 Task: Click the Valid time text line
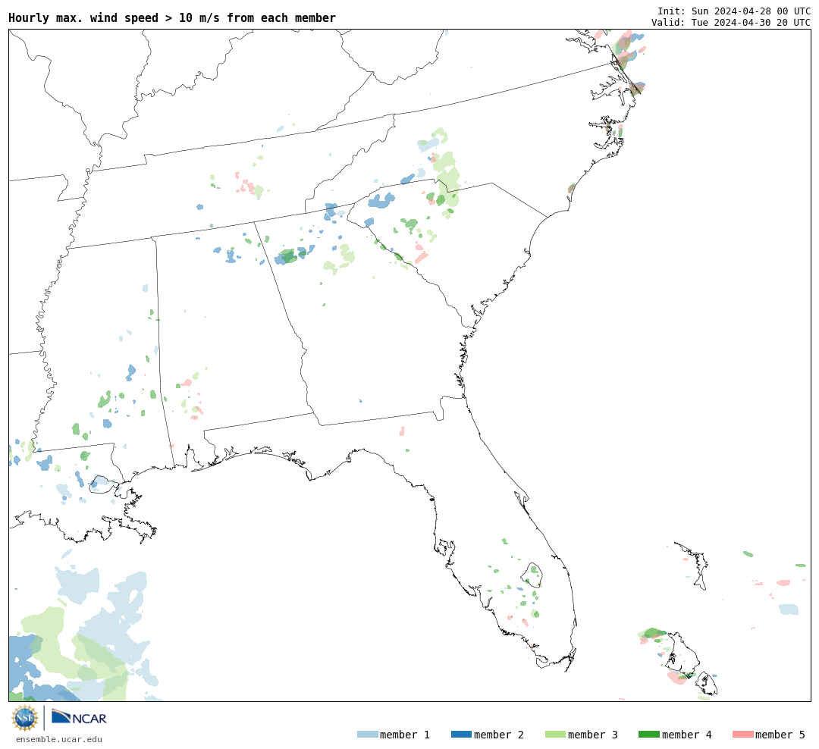(731, 22)
